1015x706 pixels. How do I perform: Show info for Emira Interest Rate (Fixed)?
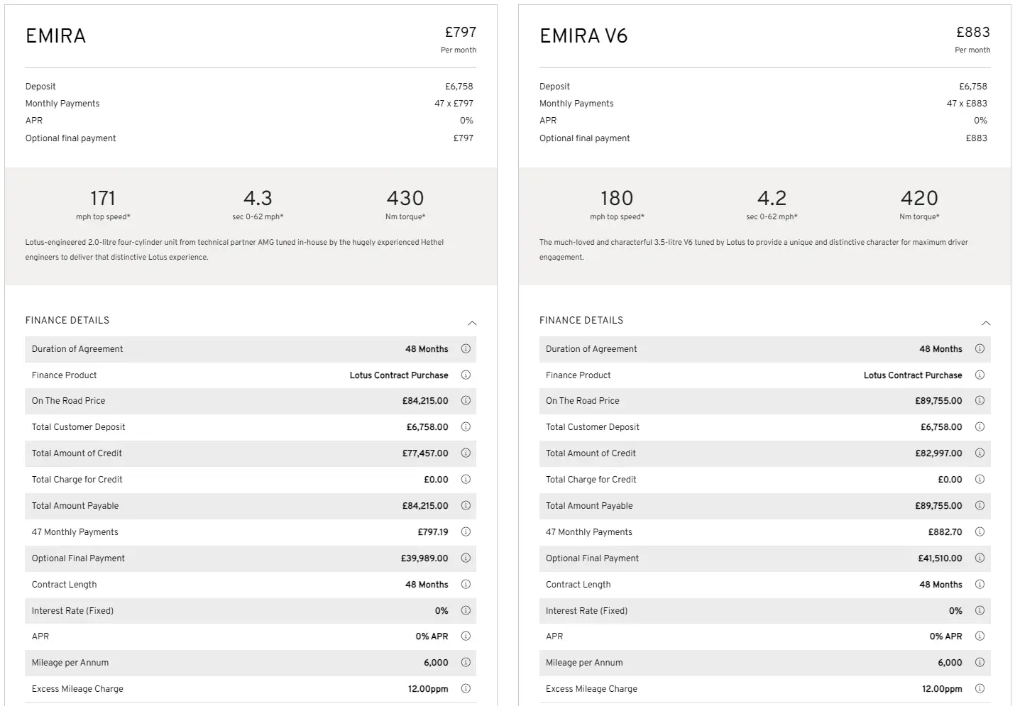click(466, 610)
